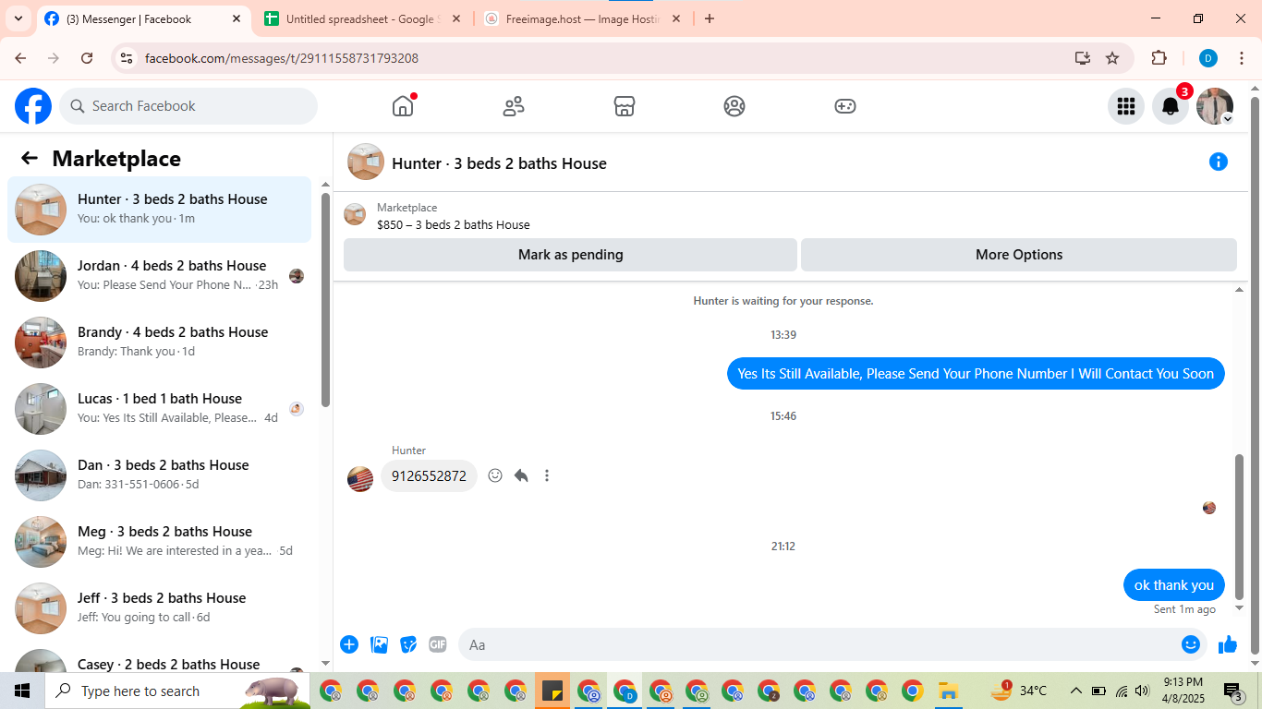1262x709 pixels.
Task: Open emoji picker in message box
Action: click(x=1191, y=644)
